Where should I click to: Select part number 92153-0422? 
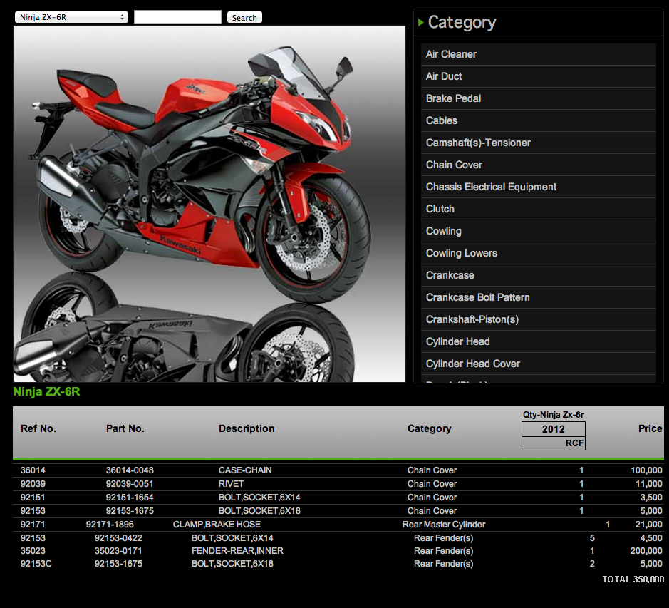pyautogui.click(x=118, y=538)
